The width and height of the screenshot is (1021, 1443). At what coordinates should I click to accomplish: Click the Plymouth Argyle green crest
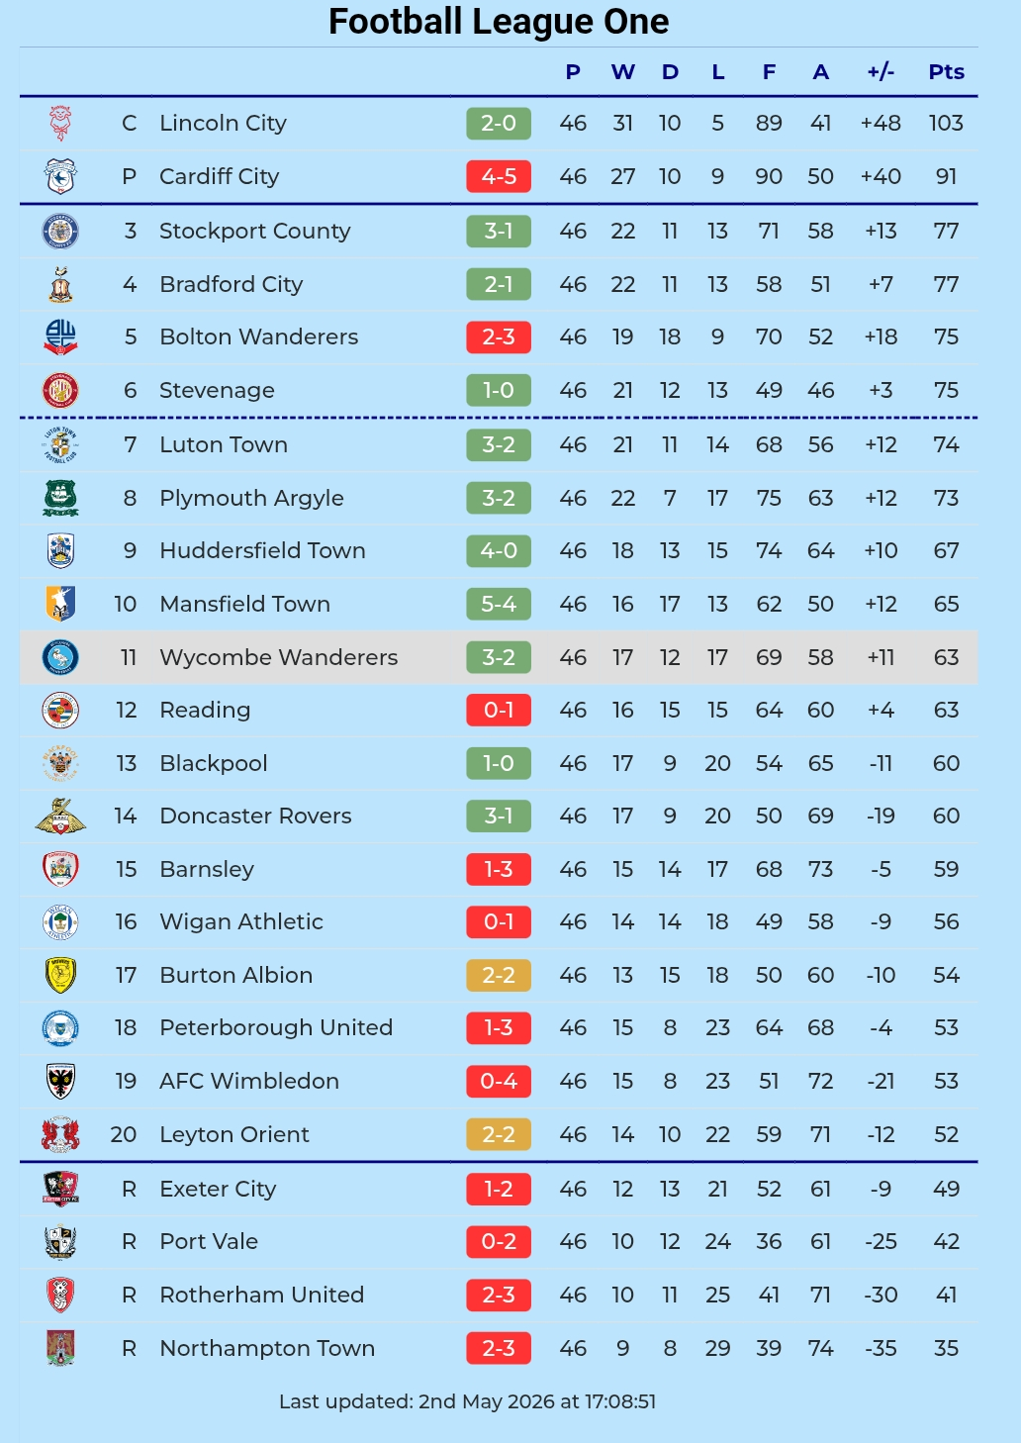(60, 498)
